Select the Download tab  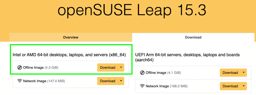point(193,37)
